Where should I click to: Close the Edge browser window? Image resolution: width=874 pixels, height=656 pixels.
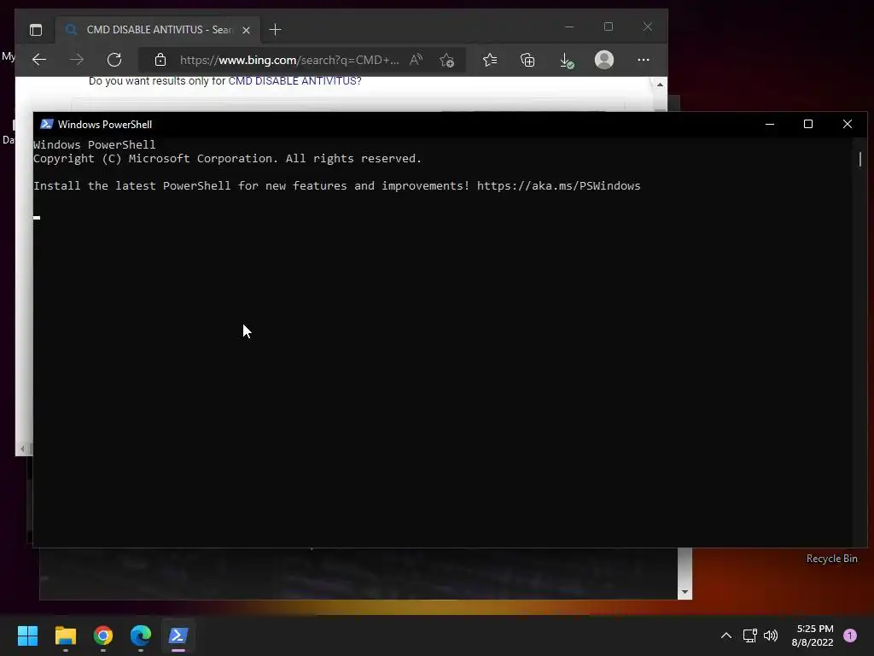click(x=648, y=26)
